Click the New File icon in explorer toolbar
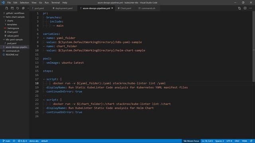The height and width of the screenshot is (143, 255). (x=7, y=8)
